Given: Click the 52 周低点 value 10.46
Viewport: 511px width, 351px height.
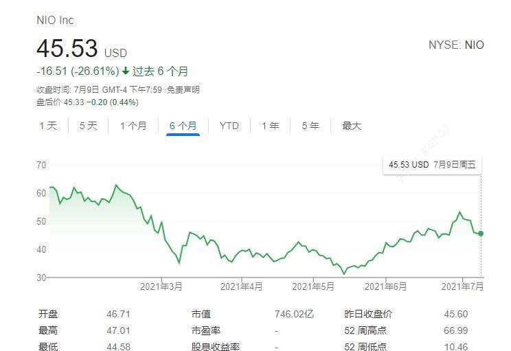Looking at the screenshot, I should pos(456,346).
